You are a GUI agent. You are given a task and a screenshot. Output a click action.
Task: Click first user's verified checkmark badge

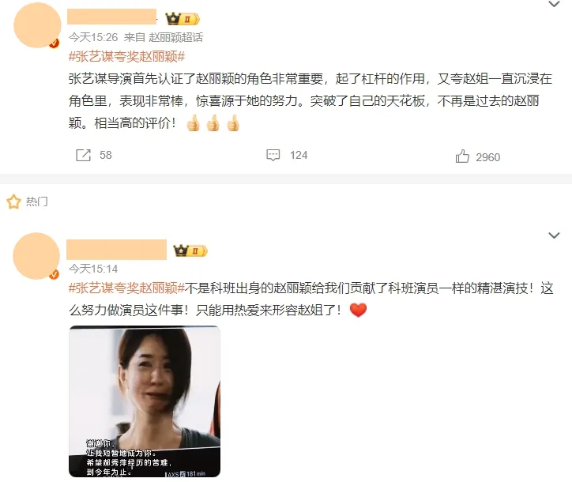coord(54,43)
